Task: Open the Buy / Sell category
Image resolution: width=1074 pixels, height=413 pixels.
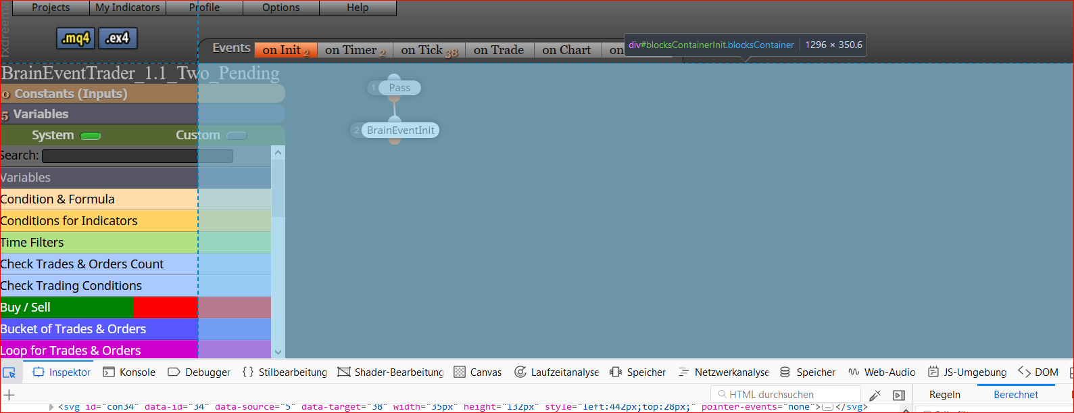Action: pyautogui.click(x=135, y=308)
